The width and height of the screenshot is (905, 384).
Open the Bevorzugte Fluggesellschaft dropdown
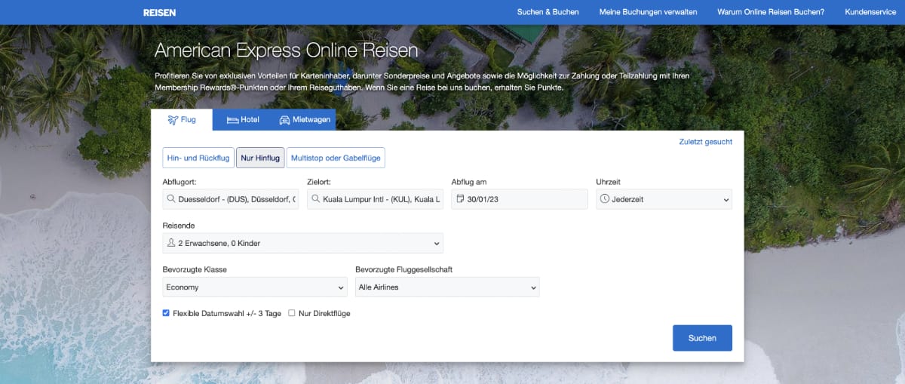[447, 287]
